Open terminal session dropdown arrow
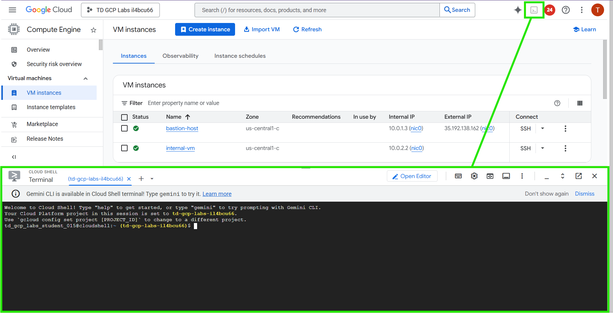The height and width of the screenshot is (313, 613). (152, 179)
